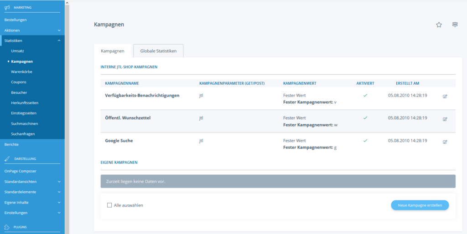Click the Darstellung brush icon
Viewport: 467px width, 234px height.
pos(7,158)
